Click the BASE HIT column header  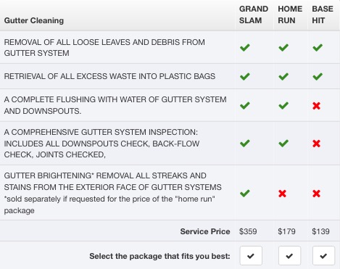click(323, 15)
